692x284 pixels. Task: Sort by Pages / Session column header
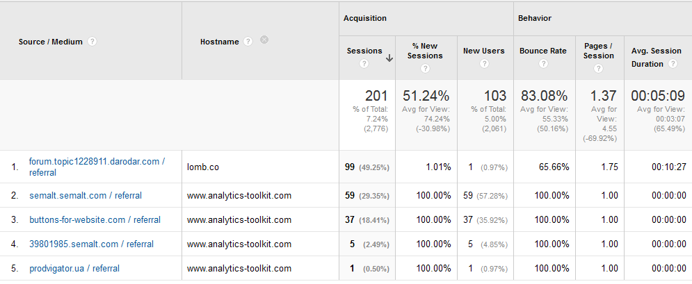pyautogui.click(x=598, y=51)
